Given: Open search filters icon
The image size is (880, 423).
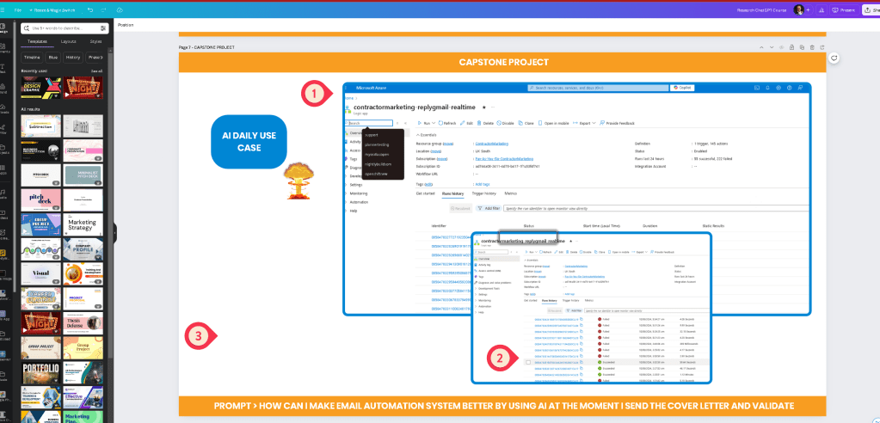Looking at the screenshot, I should (x=103, y=28).
